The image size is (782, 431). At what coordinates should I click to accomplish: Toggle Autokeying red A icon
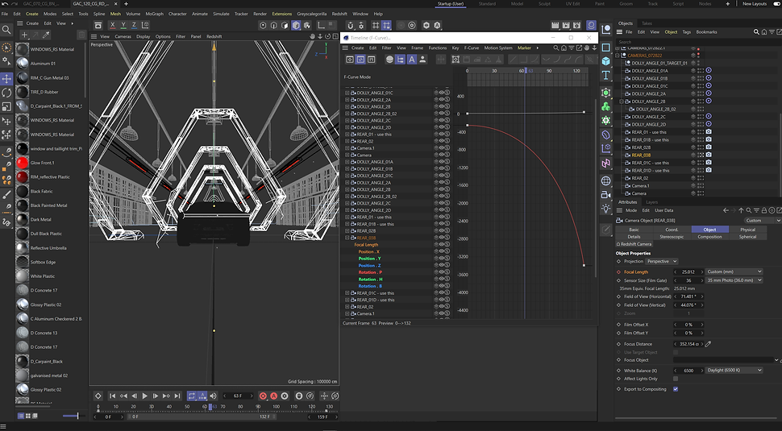pos(274,396)
